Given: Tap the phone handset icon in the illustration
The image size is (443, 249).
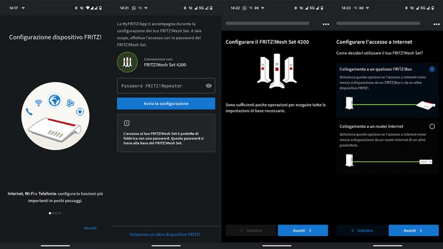Looking at the screenshot, I should (29, 112).
